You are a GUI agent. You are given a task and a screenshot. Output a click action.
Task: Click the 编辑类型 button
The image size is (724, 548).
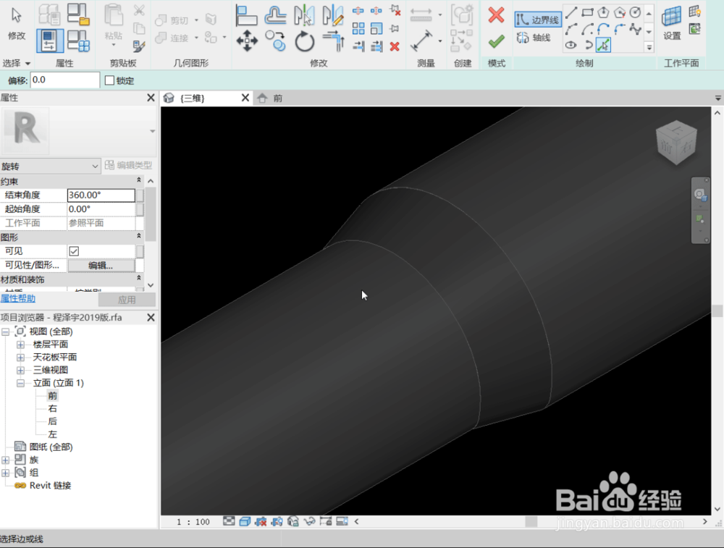coord(128,165)
